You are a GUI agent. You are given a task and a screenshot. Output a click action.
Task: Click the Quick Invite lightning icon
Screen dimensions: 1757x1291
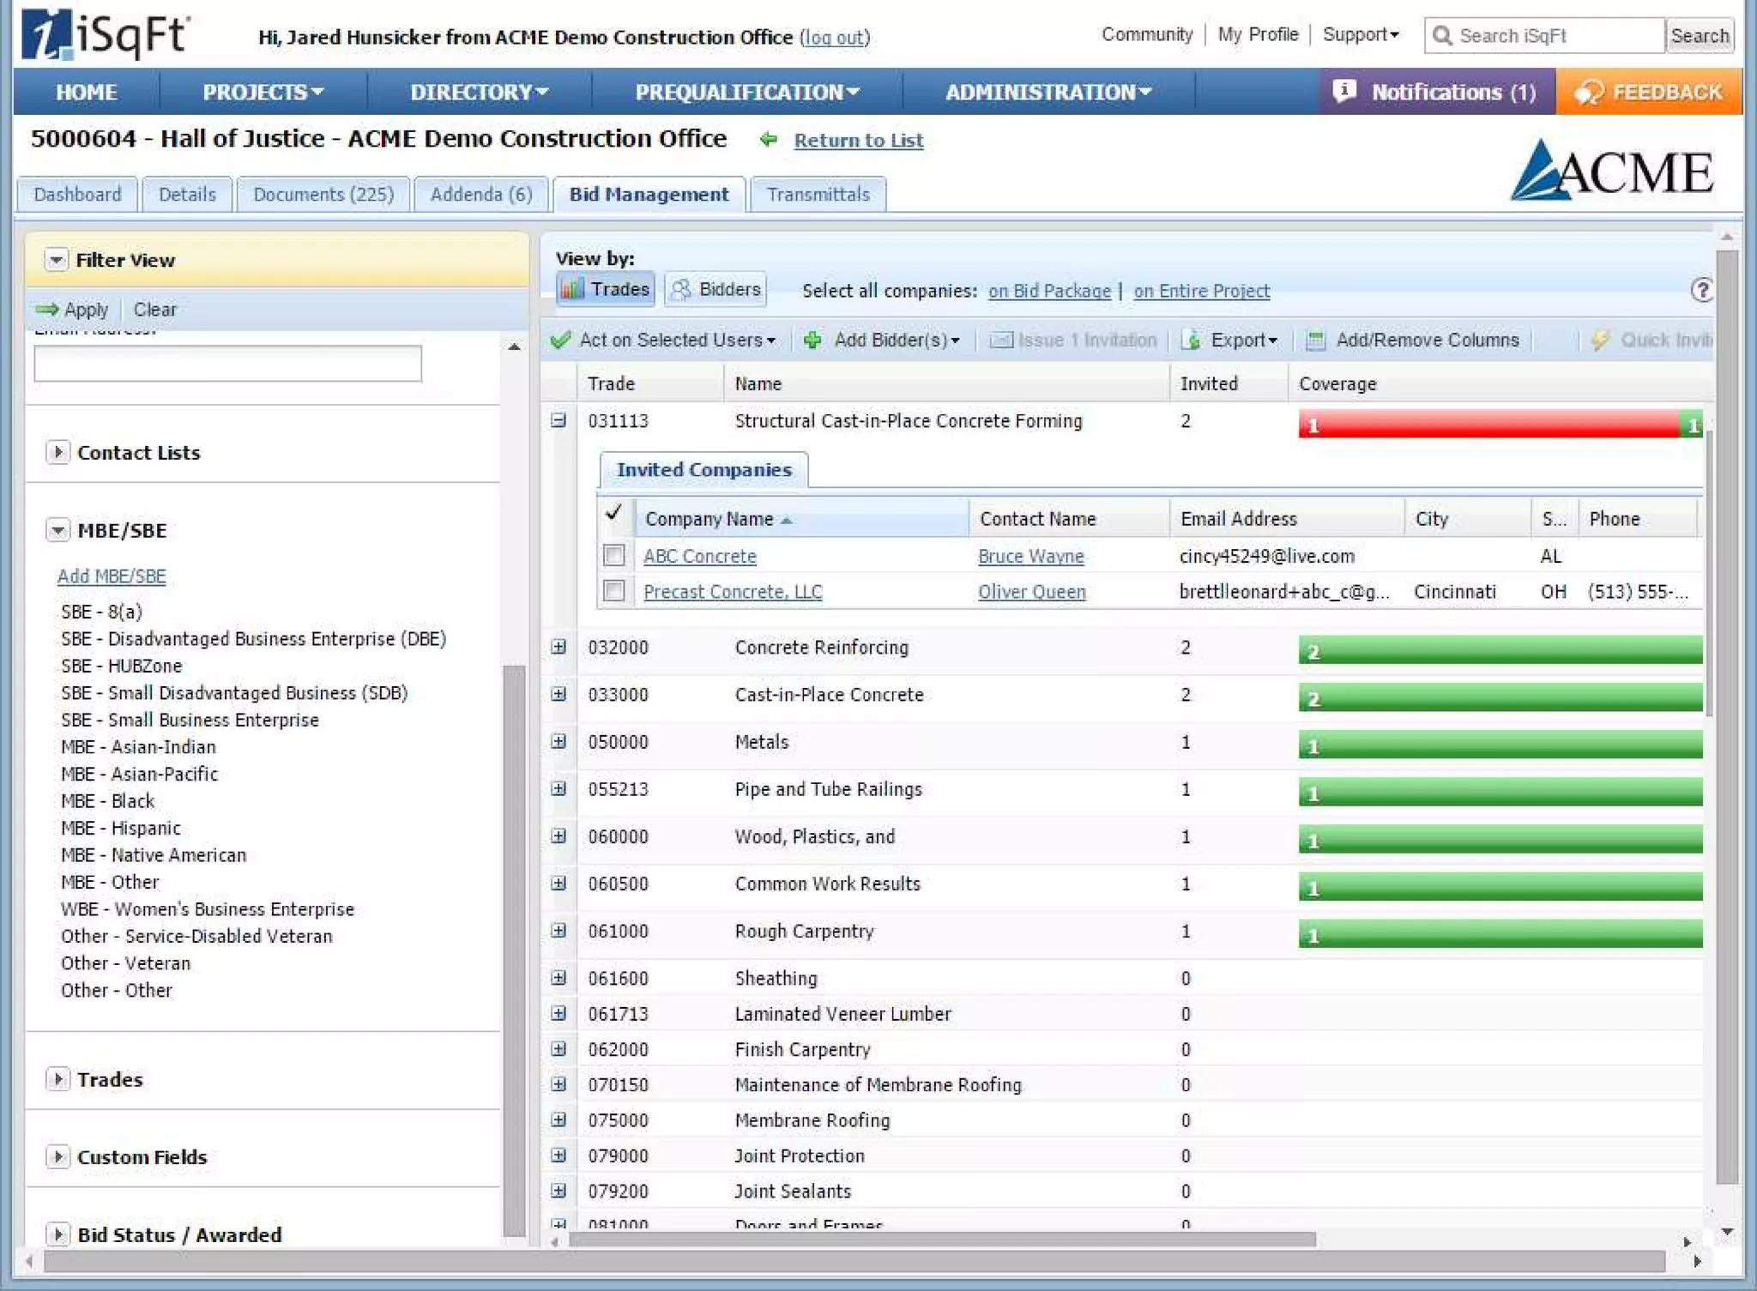click(x=1600, y=340)
